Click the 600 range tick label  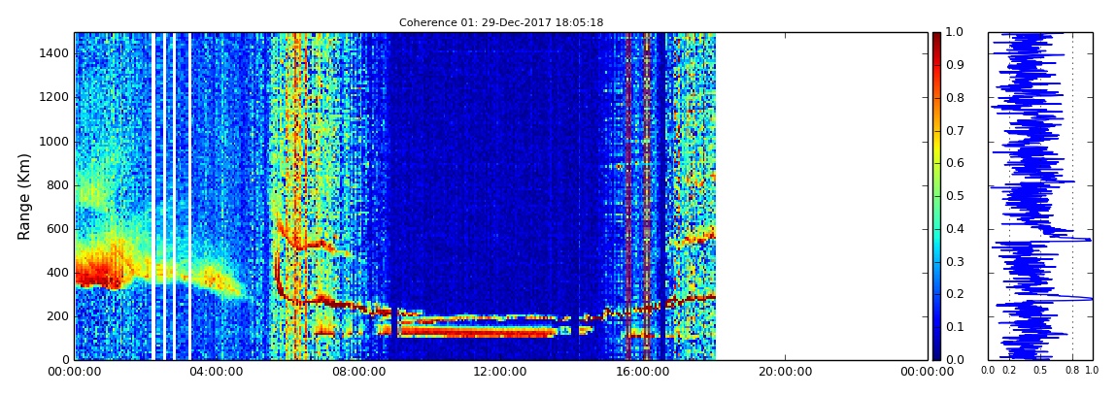click(58, 228)
